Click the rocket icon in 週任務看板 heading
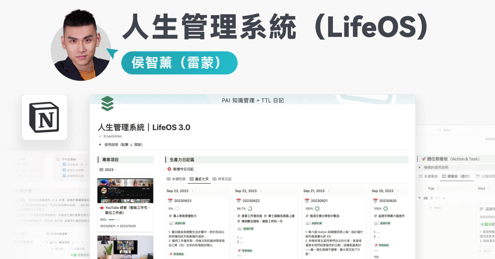495x259 pixels. click(x=424, y=159)
